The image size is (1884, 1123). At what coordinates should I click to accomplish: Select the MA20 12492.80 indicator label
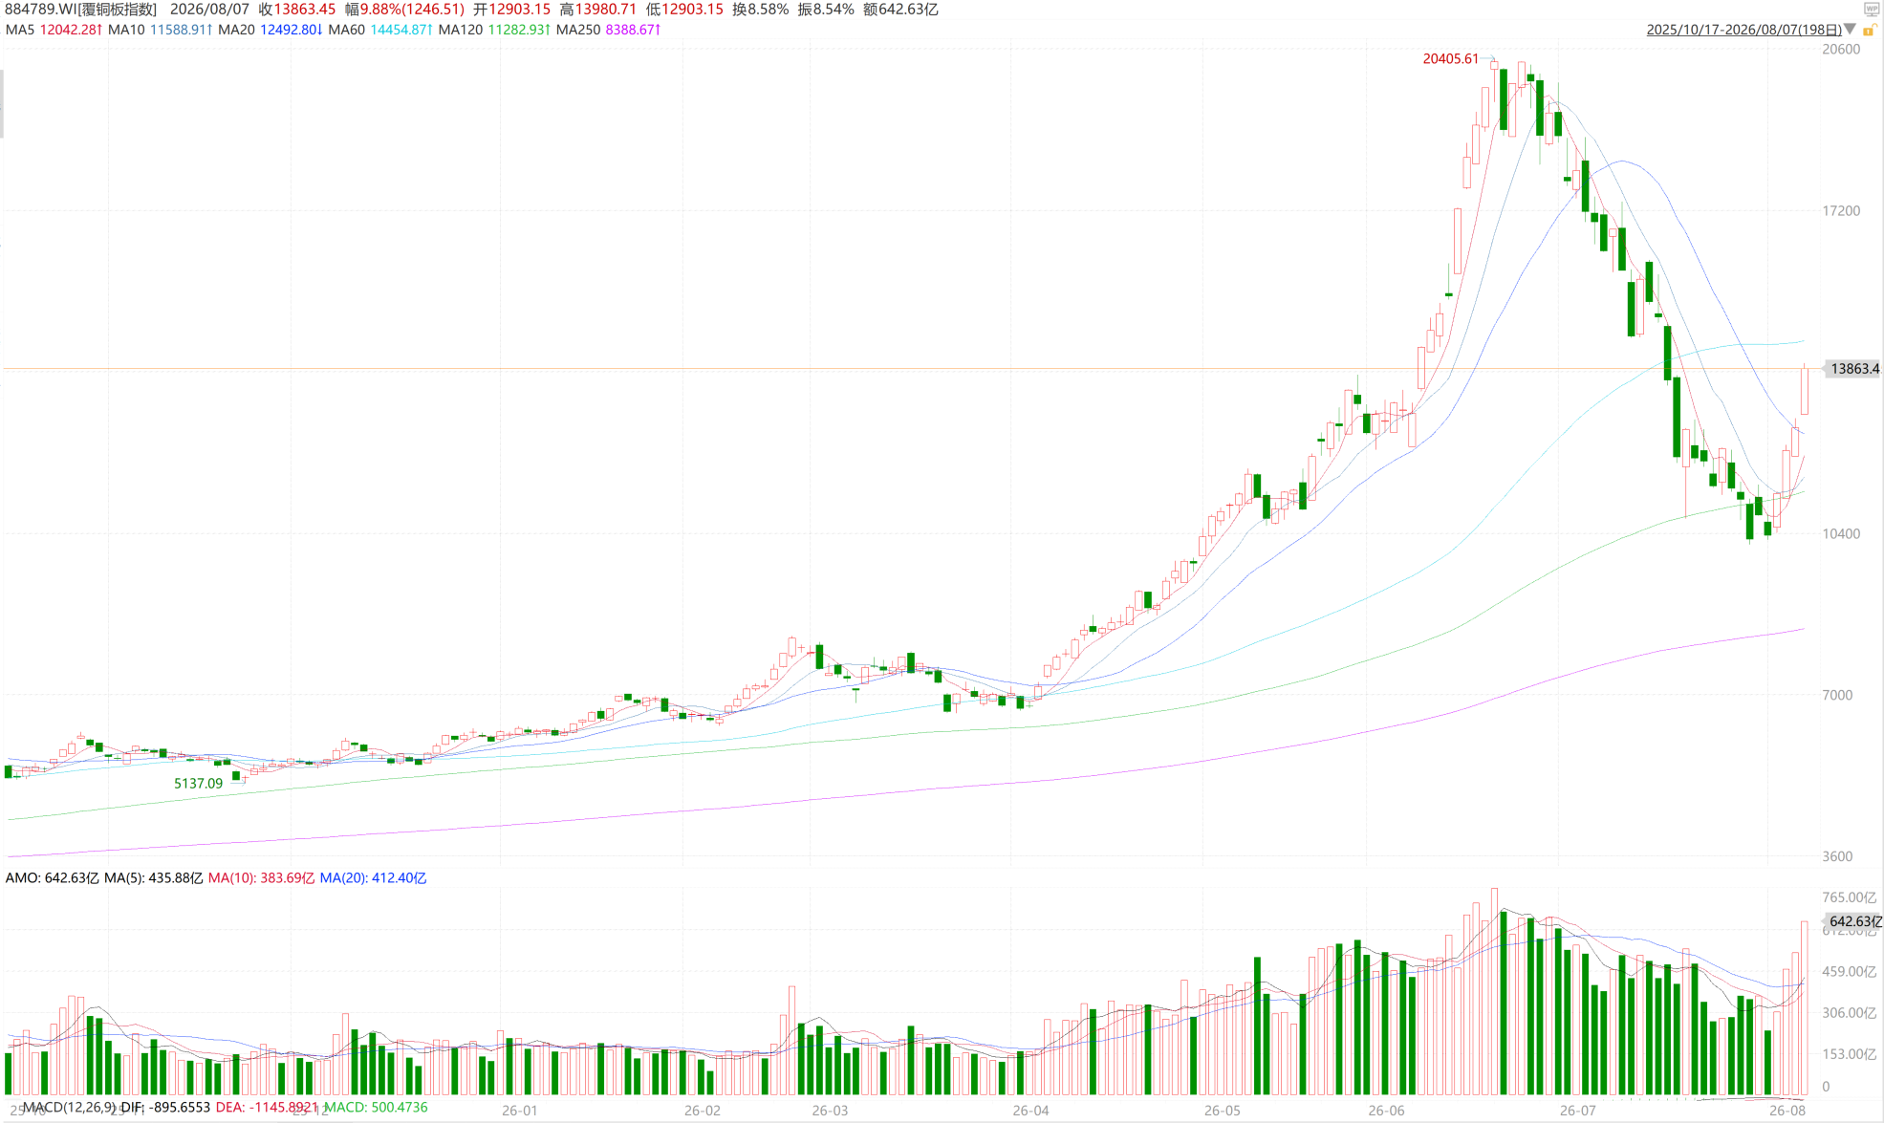[270, 30]
